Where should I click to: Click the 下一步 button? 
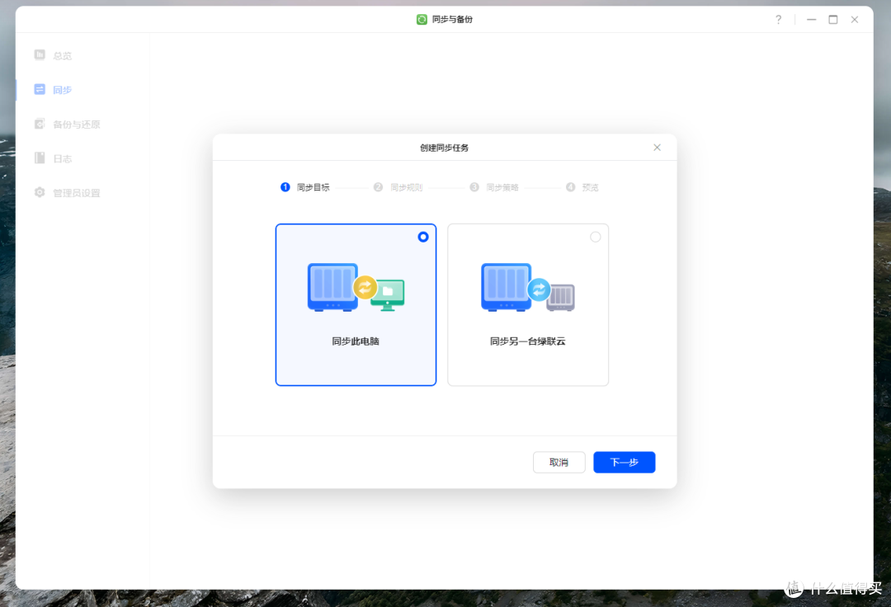625,462
